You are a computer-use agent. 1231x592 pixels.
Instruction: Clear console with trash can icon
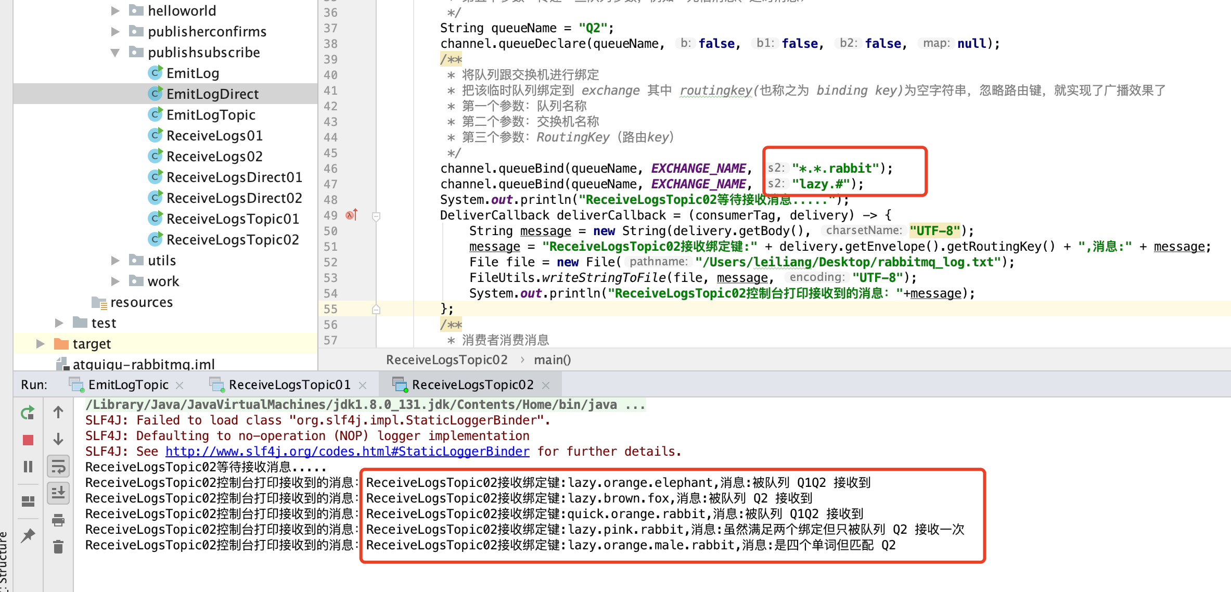pyautogui.click(x=58, y=547)
